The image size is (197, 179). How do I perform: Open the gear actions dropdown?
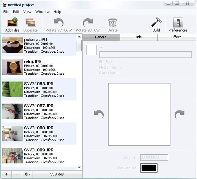pyautogui.click(x=27, y=174)
